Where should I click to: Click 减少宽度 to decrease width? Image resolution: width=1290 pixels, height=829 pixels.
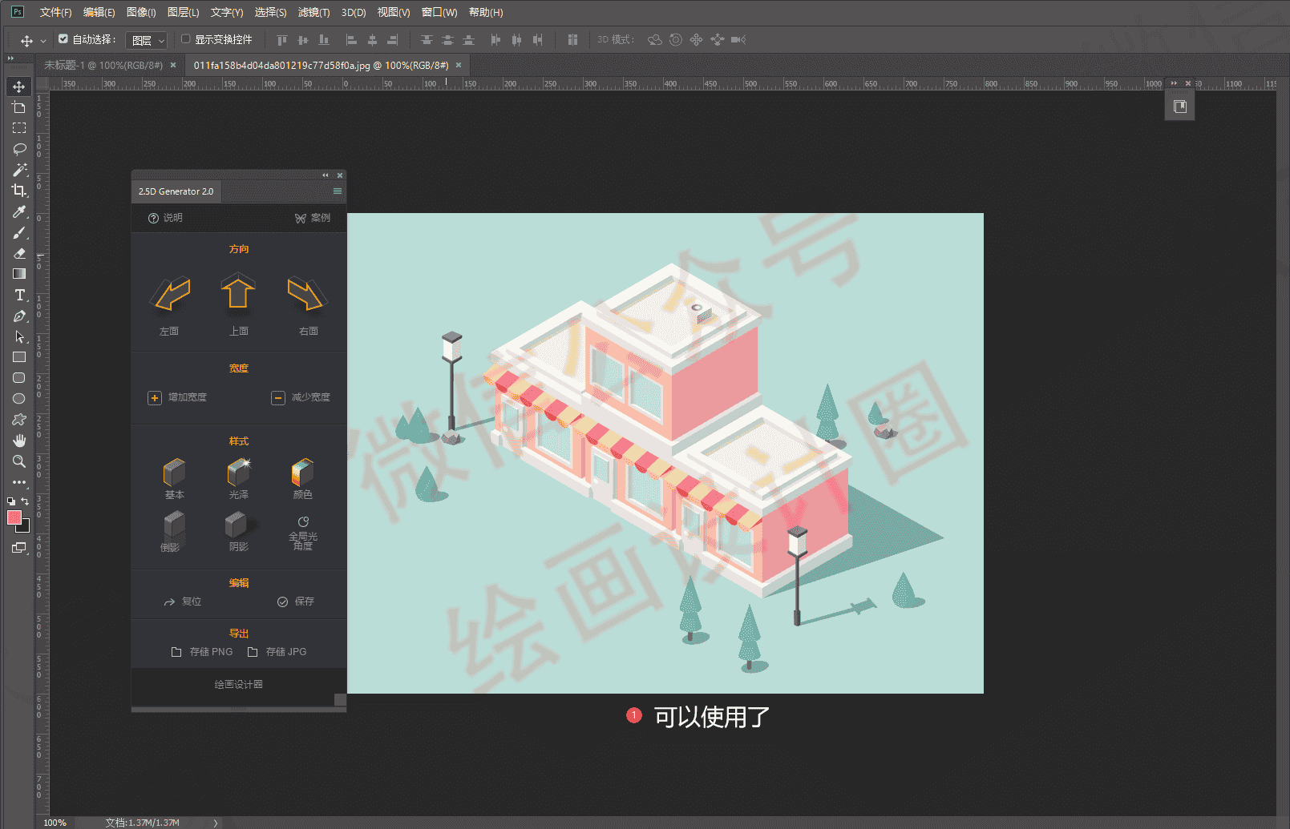click(x=301, y=397)
